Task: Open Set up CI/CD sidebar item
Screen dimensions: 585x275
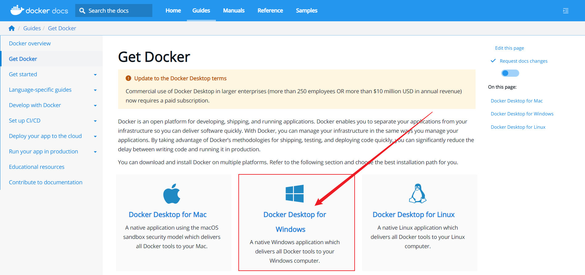Action: [25, 121]
